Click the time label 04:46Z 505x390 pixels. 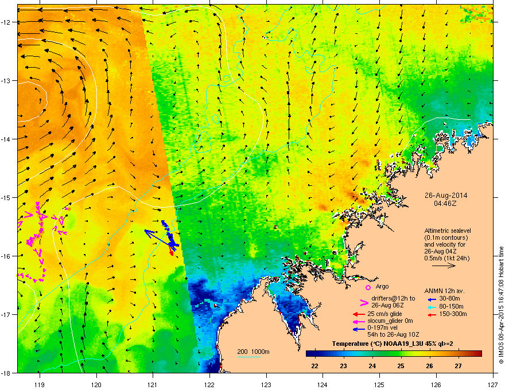[445, 204]
